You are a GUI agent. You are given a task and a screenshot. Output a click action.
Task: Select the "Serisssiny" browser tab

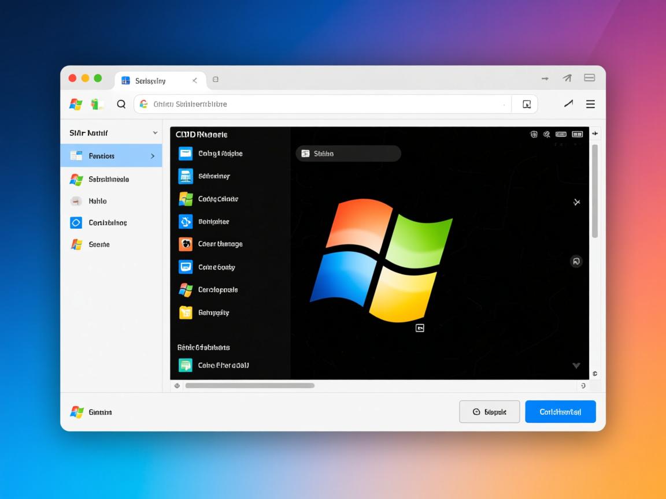[150, 81]
